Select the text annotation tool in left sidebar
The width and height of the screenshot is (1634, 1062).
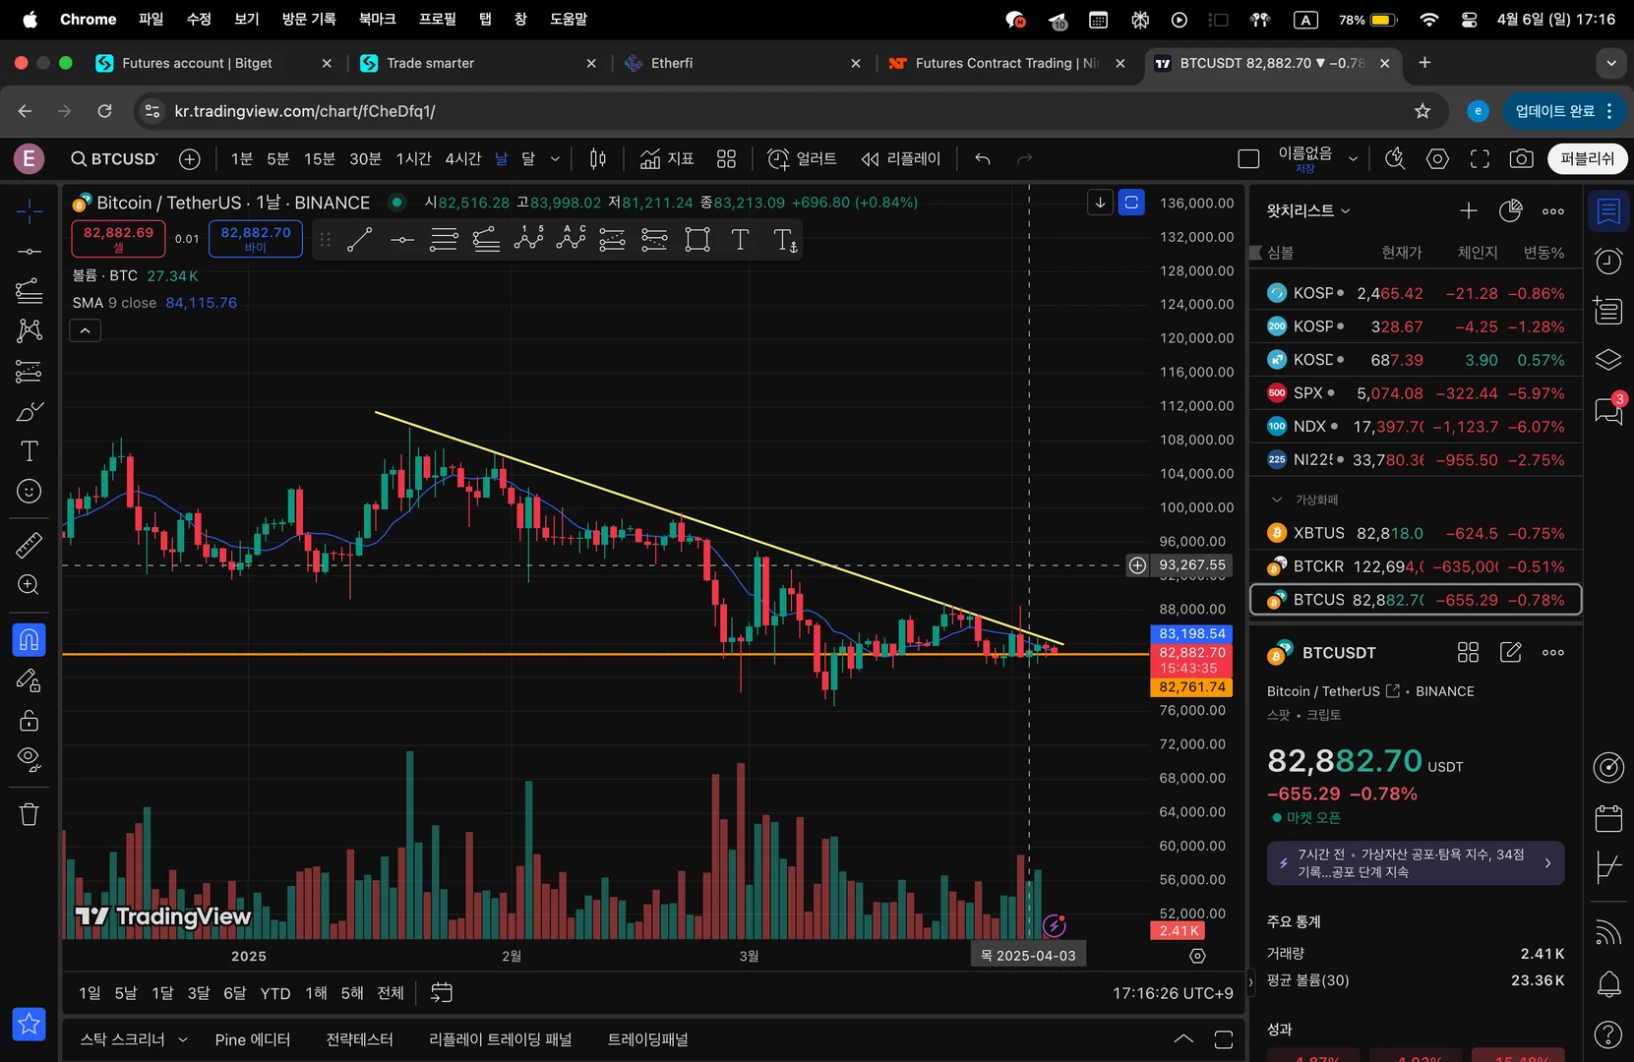(30, 451)
